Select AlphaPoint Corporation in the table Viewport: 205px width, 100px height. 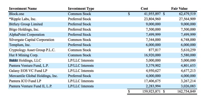coord(27,35)
